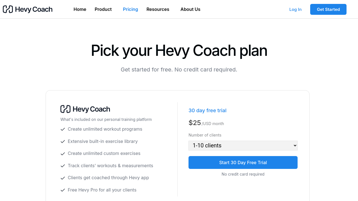Click the 30 day free trial heading
The height and width of the screenshot is (201, 358).
click(x=208, y=111)
